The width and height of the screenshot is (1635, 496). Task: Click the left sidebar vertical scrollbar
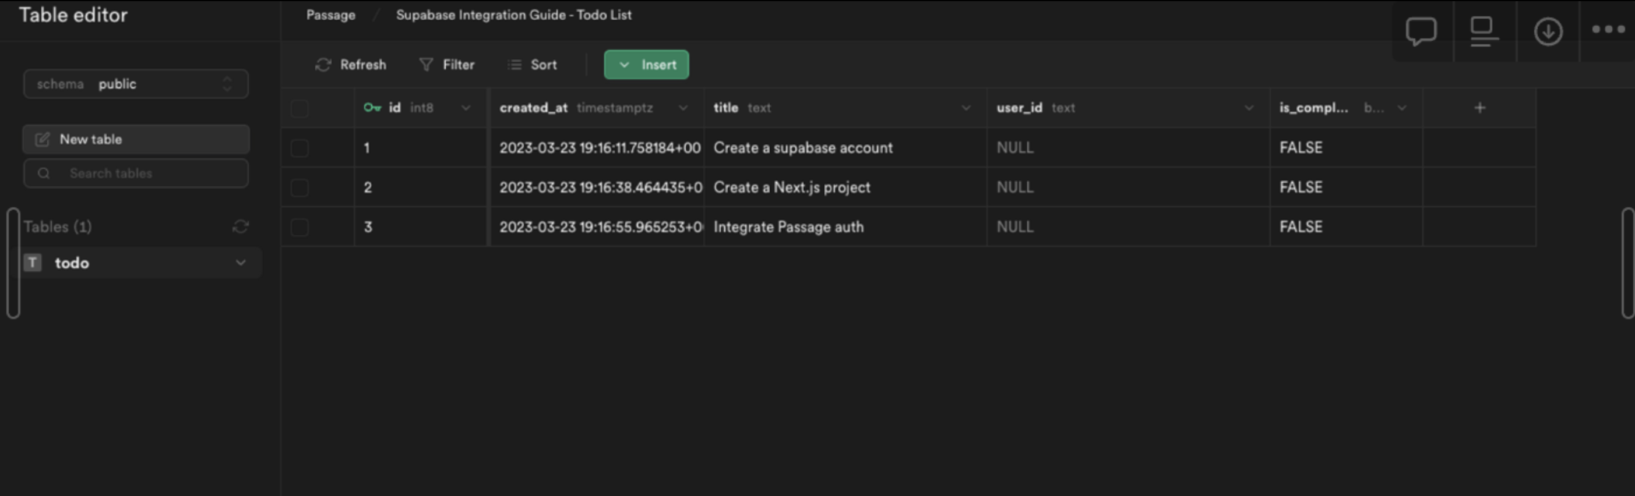[x=13, y=263]
